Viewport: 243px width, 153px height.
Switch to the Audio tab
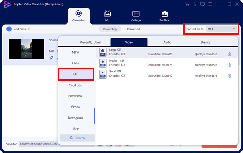point(167,42)
